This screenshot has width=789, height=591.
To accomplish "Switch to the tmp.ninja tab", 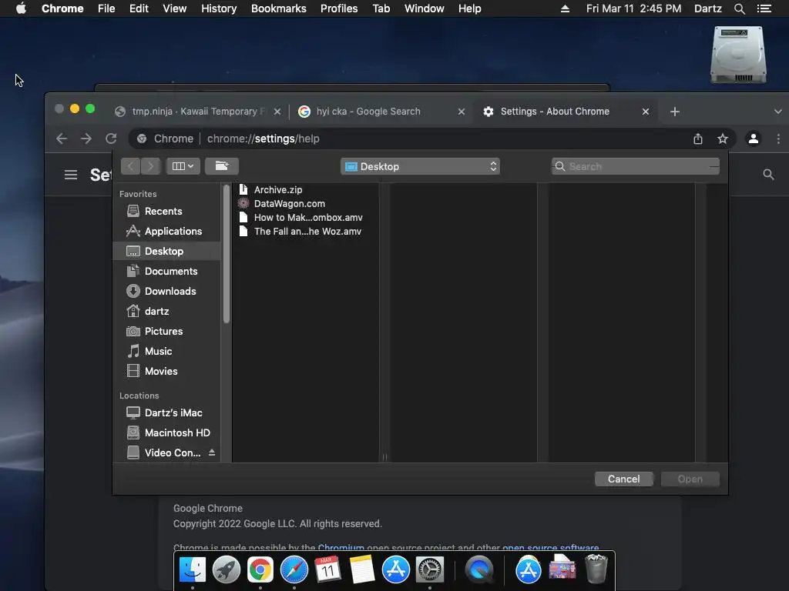I will point(197,112).
